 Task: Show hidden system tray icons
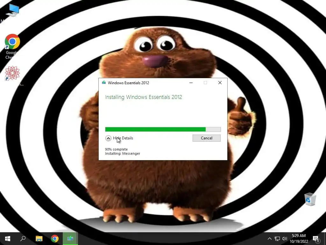pyautogui.click(x=269, y=239)
